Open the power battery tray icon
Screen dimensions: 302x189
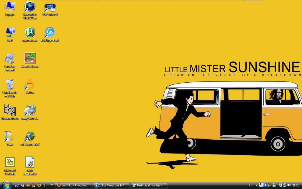click(280, 185)
